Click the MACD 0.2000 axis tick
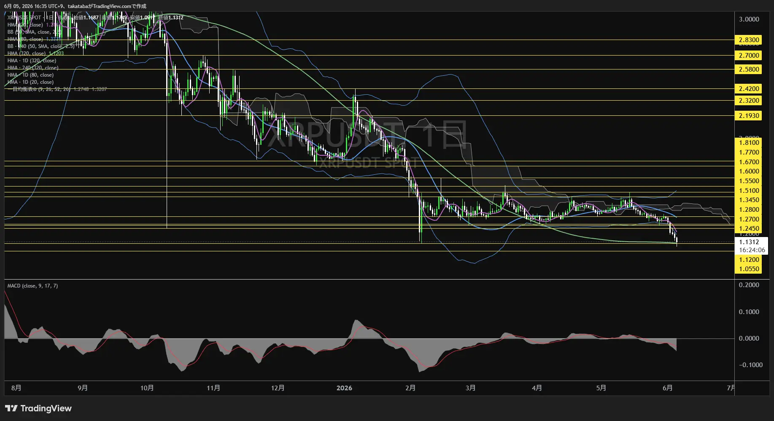This screenshot has height=421, width=774. click(x=749, y=285)
